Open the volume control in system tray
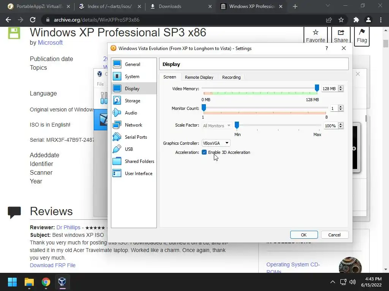 [352, 282]
